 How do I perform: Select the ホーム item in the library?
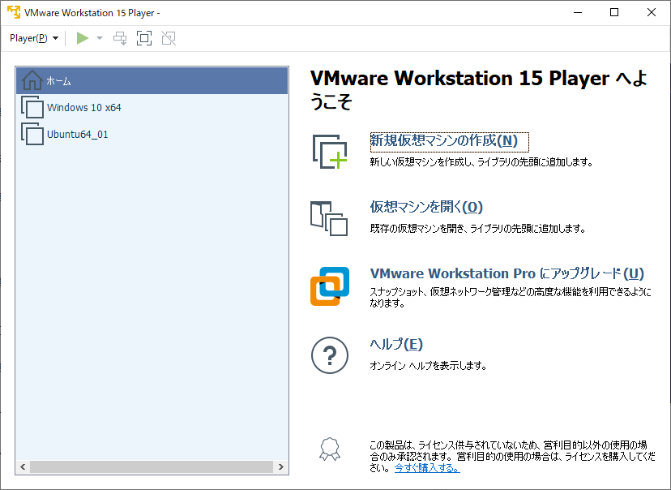[58, 81]
